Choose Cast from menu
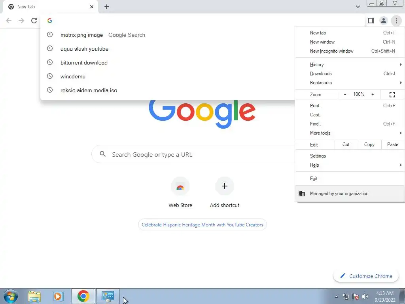 click(350, 115)
